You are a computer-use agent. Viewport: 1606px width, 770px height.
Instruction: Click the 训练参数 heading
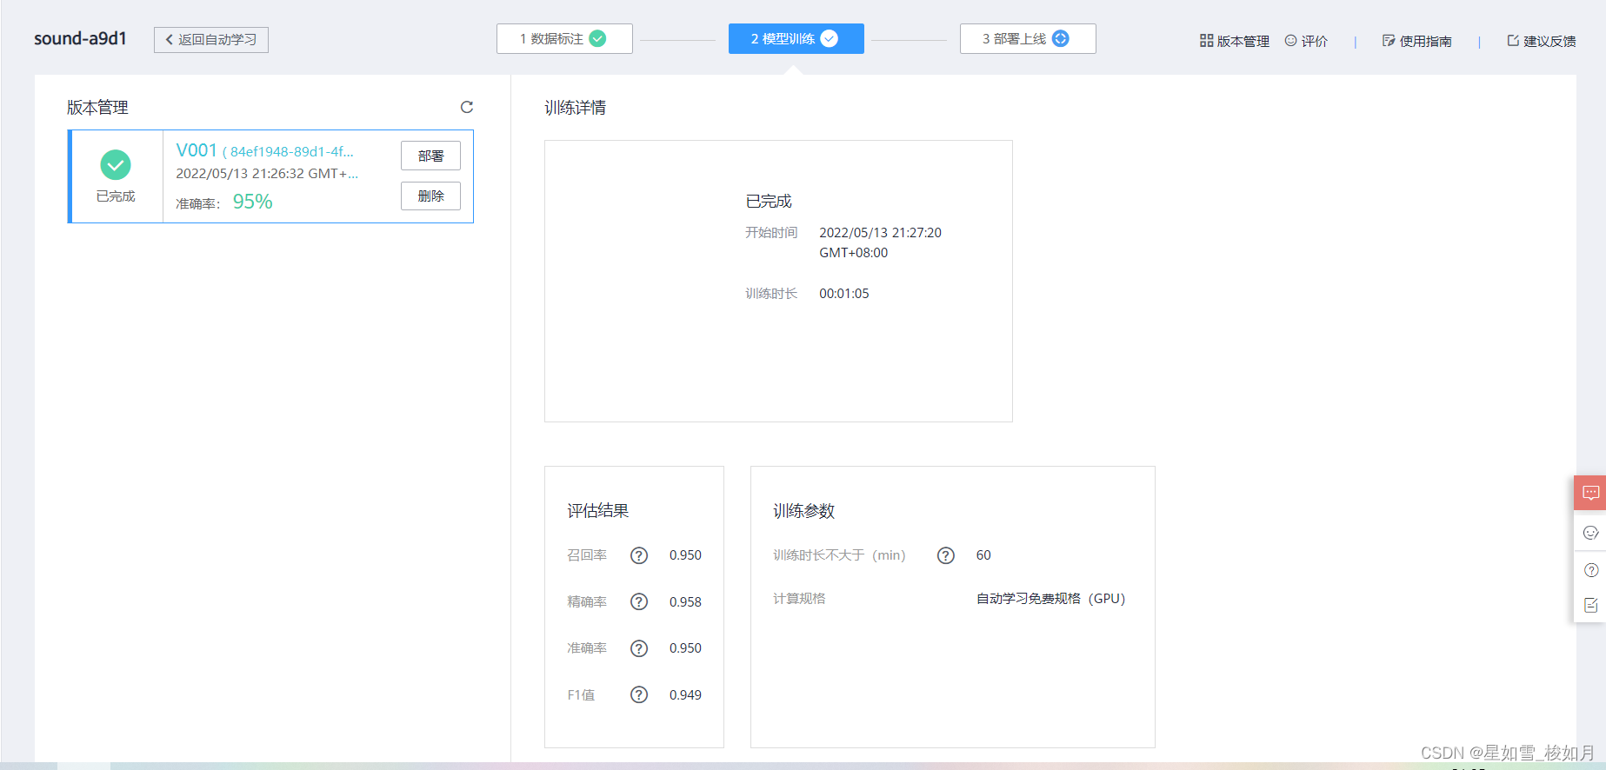(803, 511)
